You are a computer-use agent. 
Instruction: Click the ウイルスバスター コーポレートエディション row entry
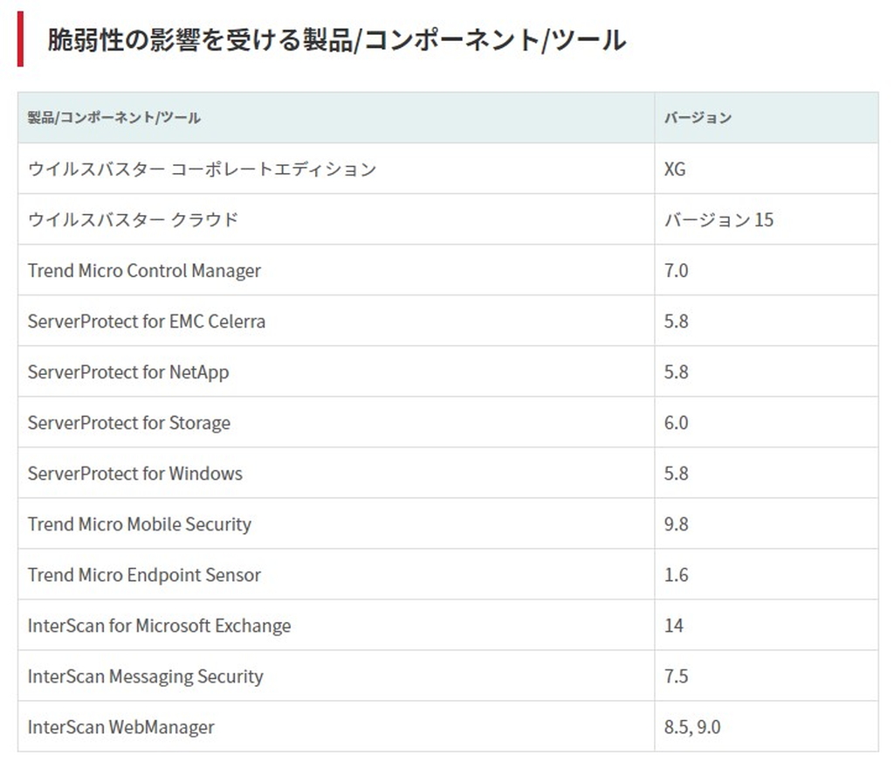coord(201,170)
